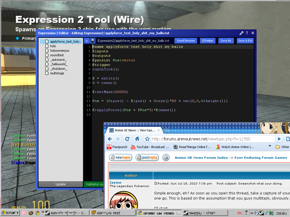
Task: Click code line 'E:setMass(50000)'
Action: pyautogui.click(x=110, y=92)
